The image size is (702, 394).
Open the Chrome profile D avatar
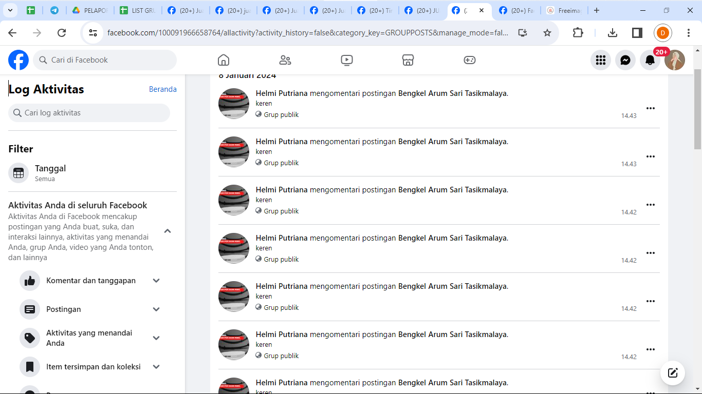click(663, 33)
